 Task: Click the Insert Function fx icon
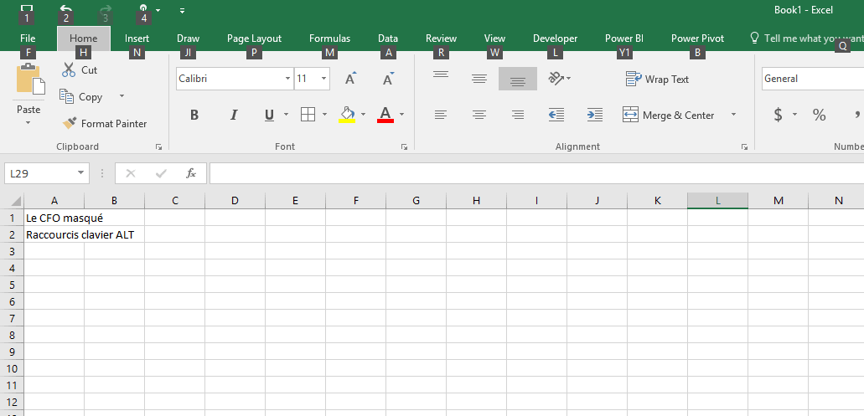(191, 173)
